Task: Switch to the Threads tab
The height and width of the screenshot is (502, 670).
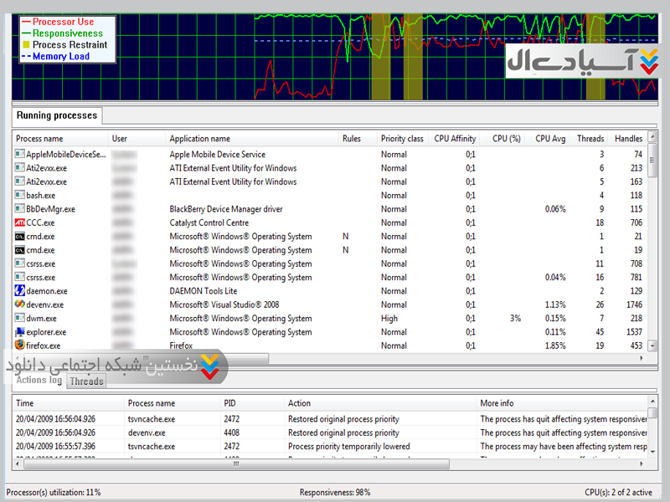Action: pyautogui.click(x=86, y=382)
